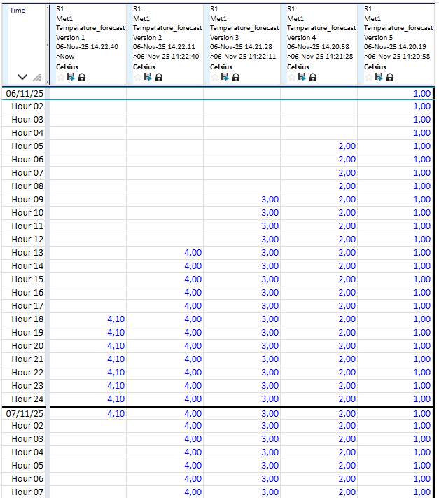Toggle the favorite star for Version 4
Image resolution: width=439 pixels, height=498 pixels.
click(291, 77)
